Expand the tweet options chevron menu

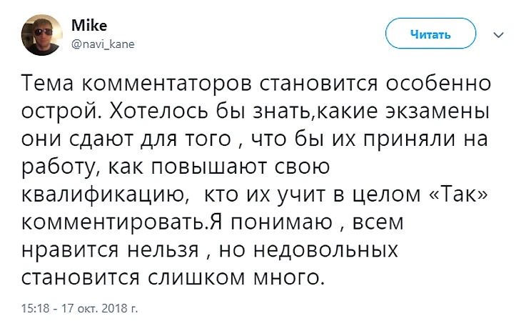[x=498, y=34]
